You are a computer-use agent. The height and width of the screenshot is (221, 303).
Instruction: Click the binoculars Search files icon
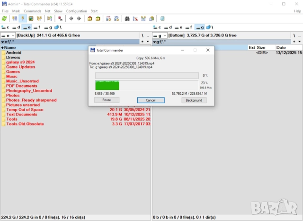tap(127, 18)
